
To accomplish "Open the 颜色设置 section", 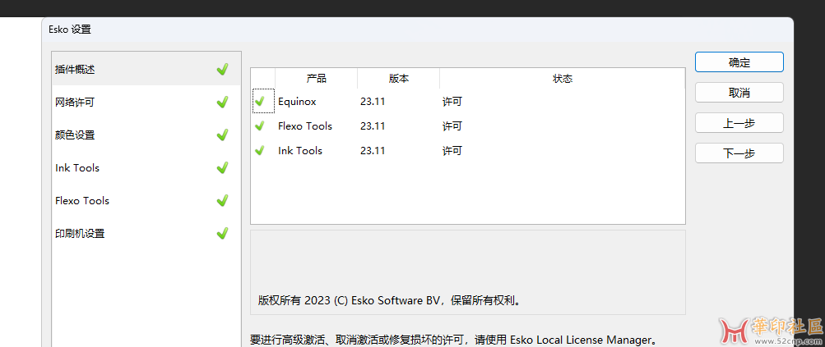I will click(146, 135).
